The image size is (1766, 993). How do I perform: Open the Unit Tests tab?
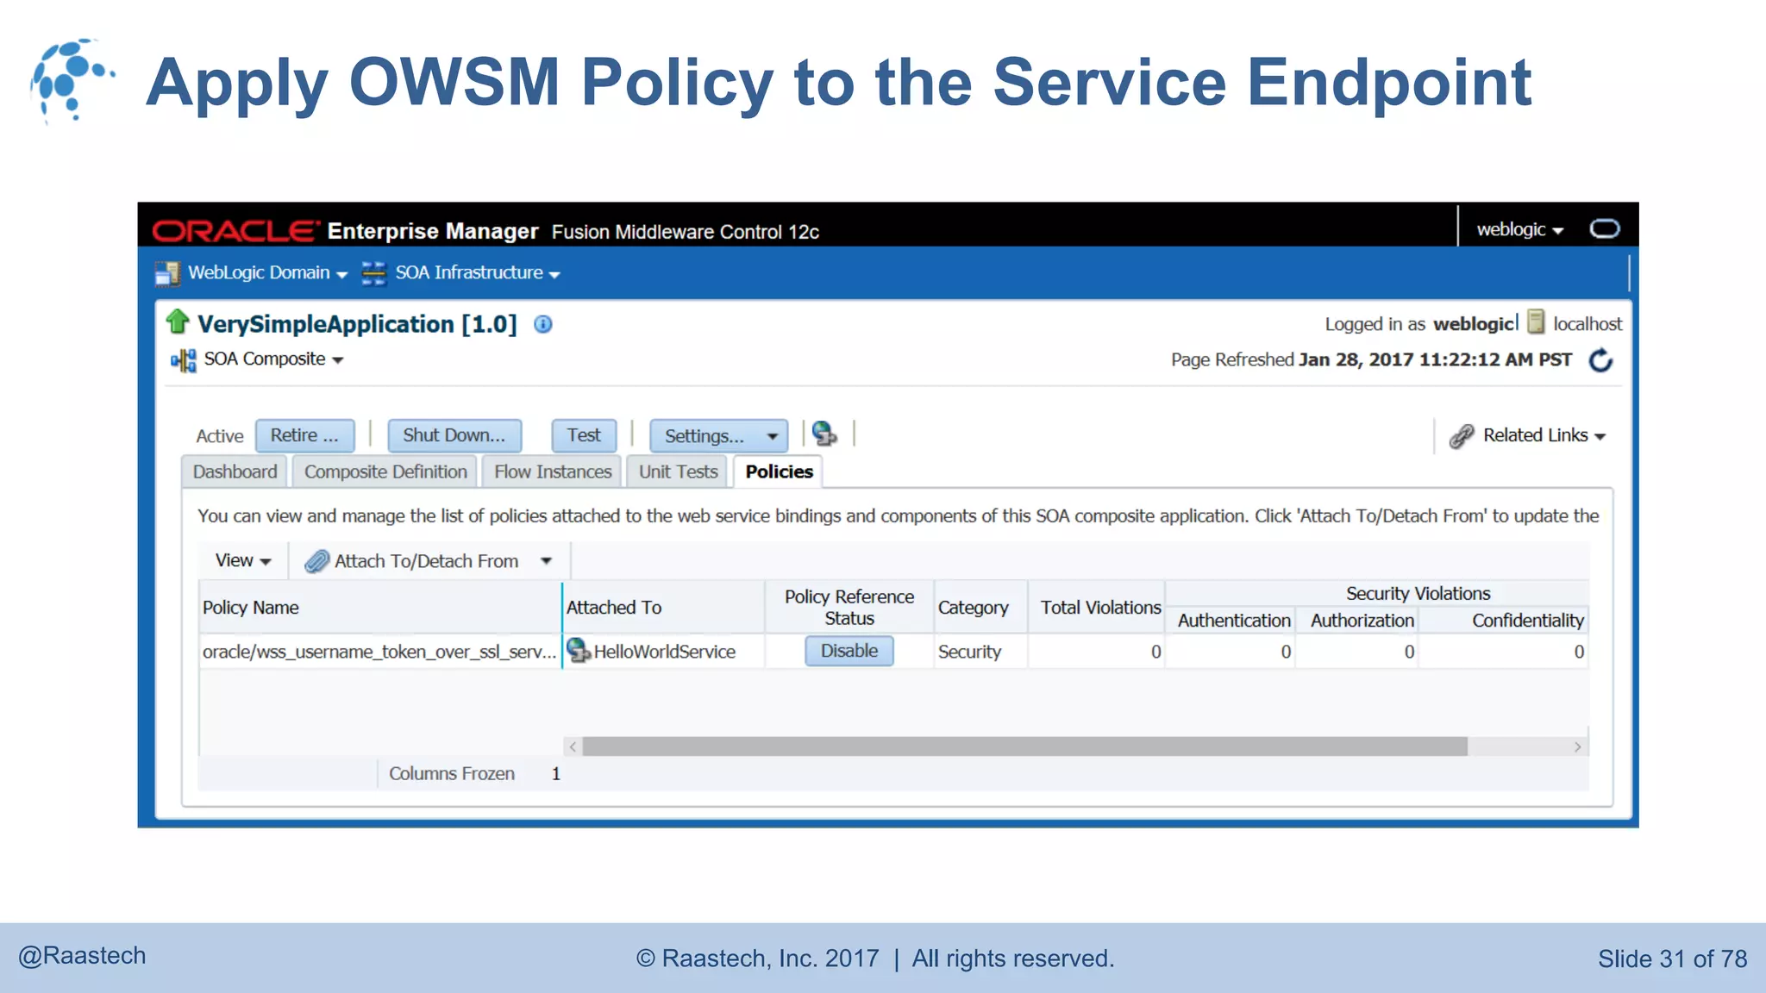[678, 472]
